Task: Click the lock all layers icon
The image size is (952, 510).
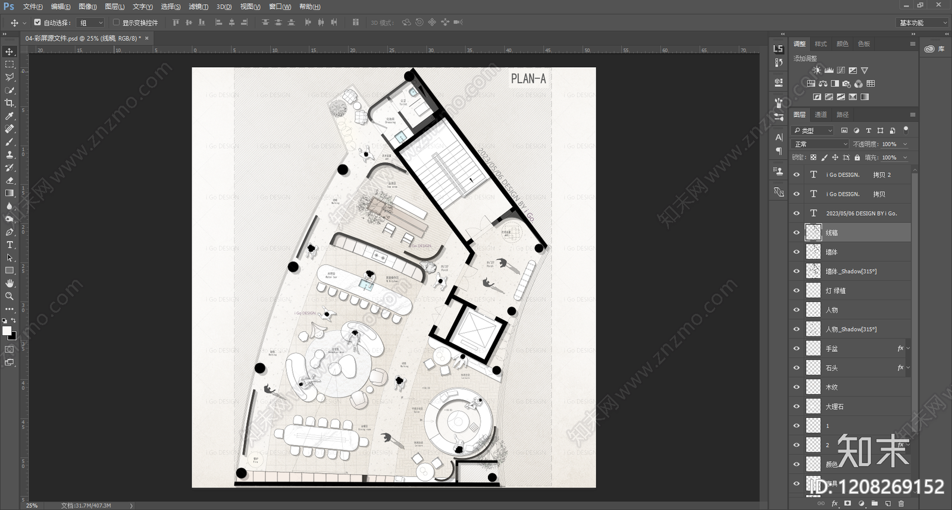Action: [x=857, y=158]
